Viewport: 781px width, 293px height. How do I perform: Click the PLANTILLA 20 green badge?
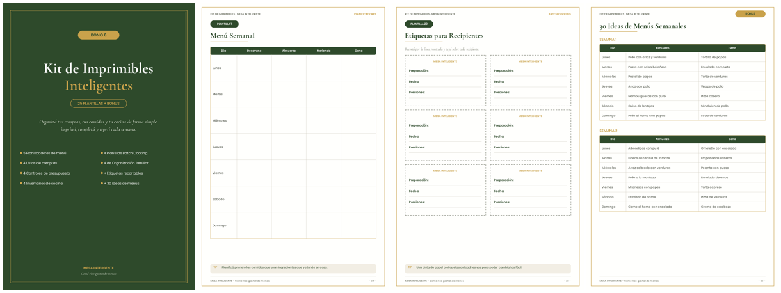(419, 24)
